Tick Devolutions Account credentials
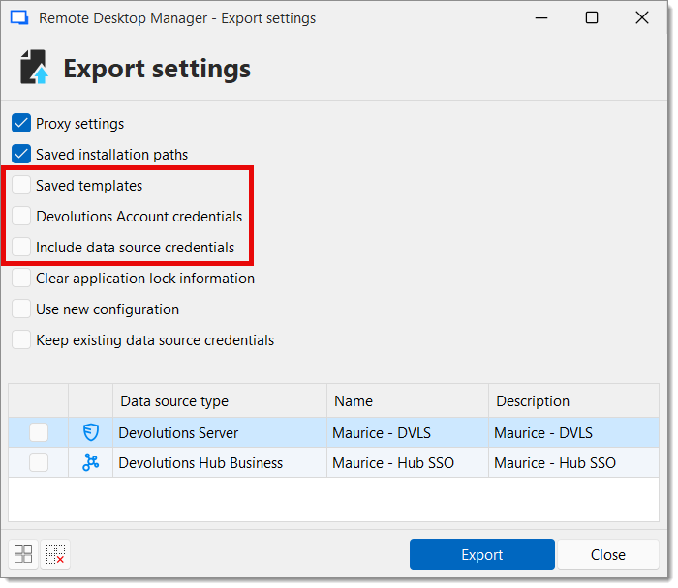This screenshot has width=678, height=588. coord(21,217)
